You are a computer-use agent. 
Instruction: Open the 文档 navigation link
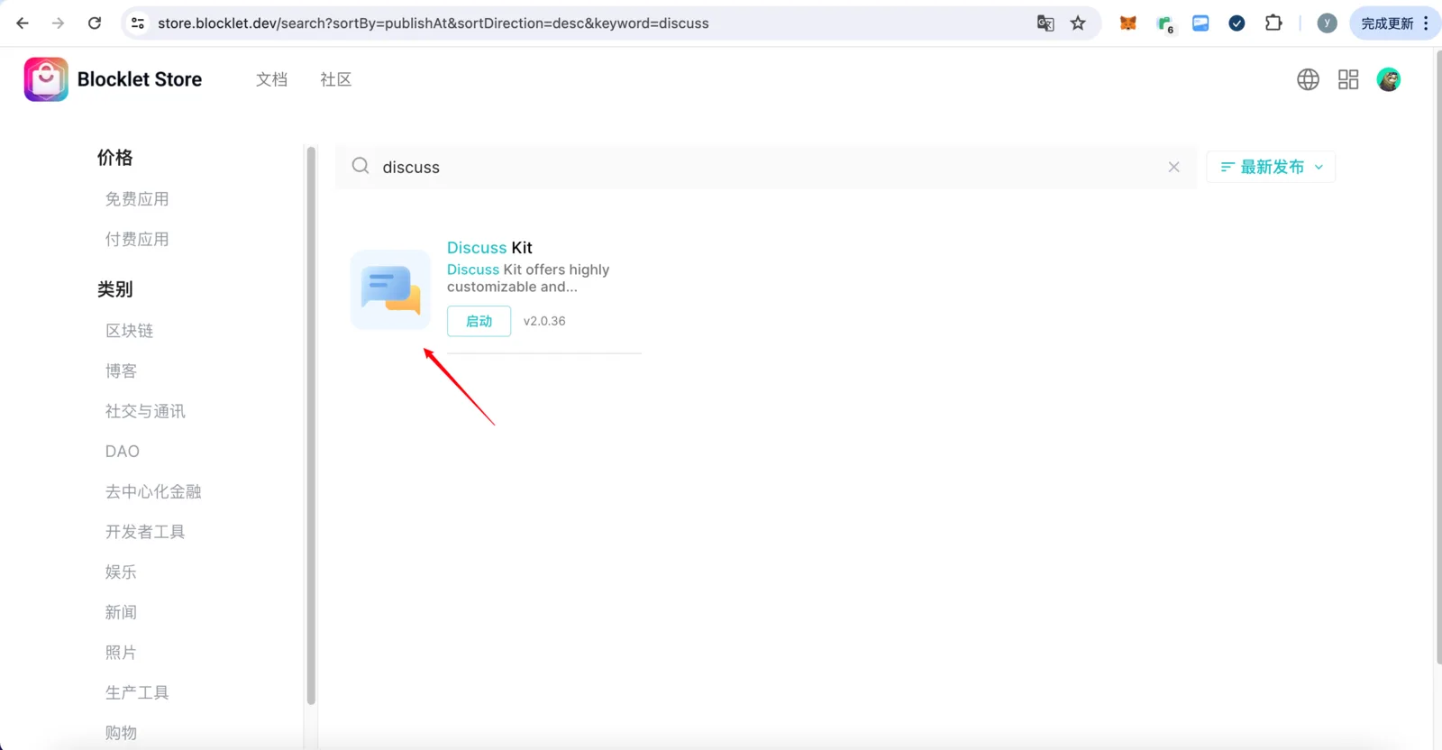[271, 79]
